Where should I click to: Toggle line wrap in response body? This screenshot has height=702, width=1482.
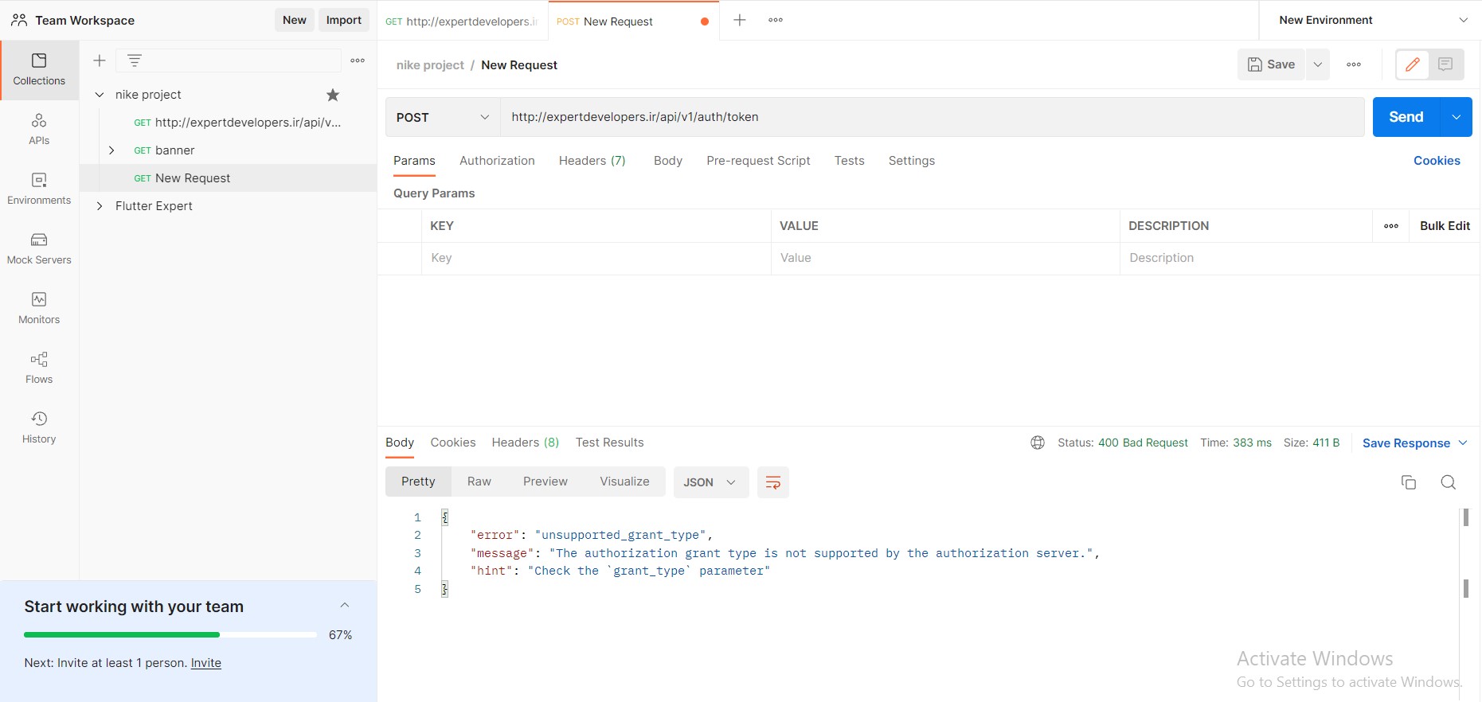pyautogui.click(x=772, y=482)
